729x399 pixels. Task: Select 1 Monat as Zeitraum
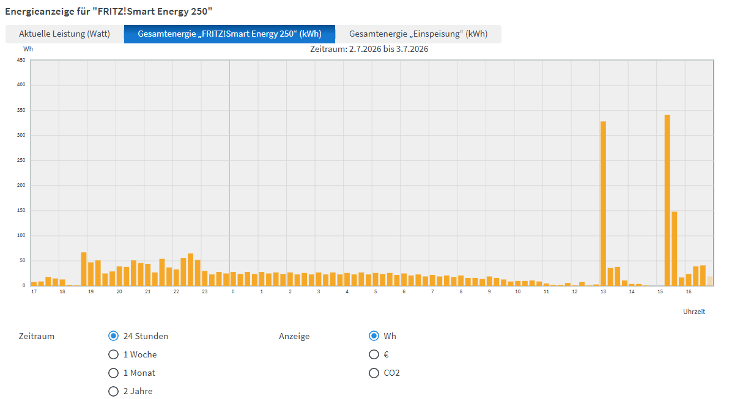pos(113,373)
